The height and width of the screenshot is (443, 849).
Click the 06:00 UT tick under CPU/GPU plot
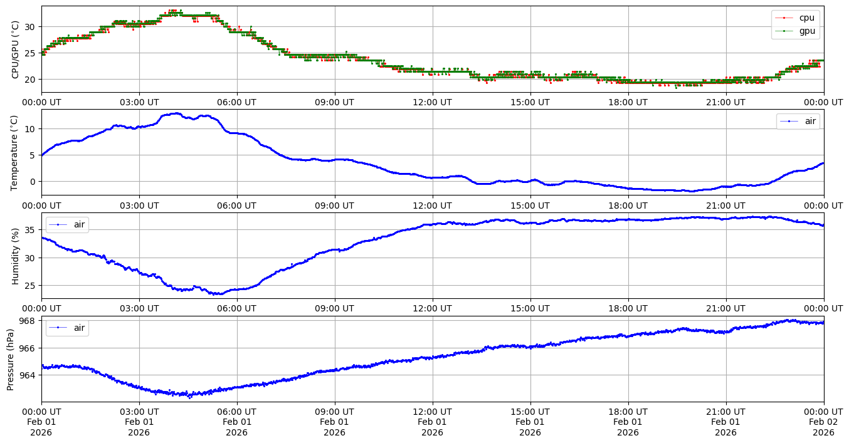[236, 102]
